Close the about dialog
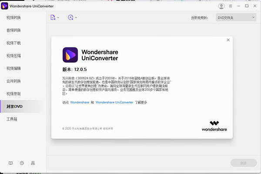The image size is (261, 174). click(228, 40)
